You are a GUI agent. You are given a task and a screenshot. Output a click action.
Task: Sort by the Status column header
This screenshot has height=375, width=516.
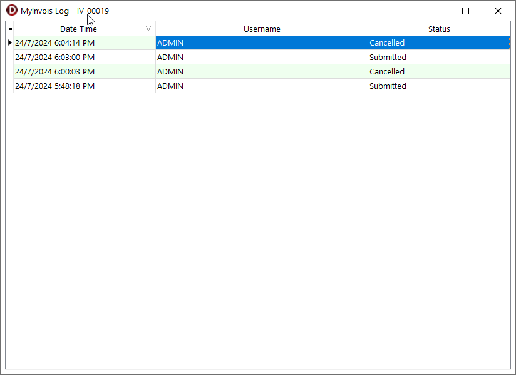click(439, 29)
